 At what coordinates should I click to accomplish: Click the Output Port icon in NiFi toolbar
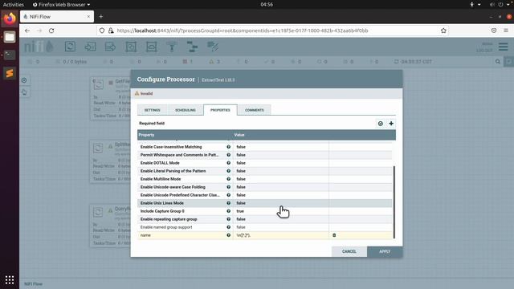[111, 47]
